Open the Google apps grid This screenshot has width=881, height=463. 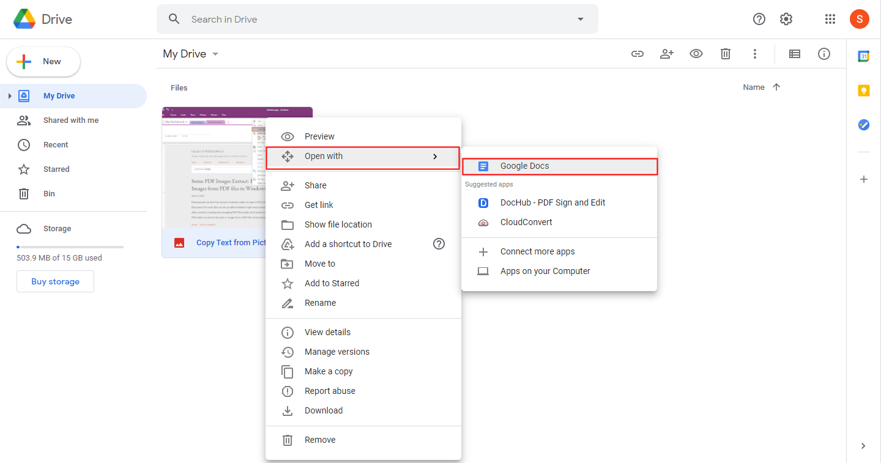pos(830,19)
